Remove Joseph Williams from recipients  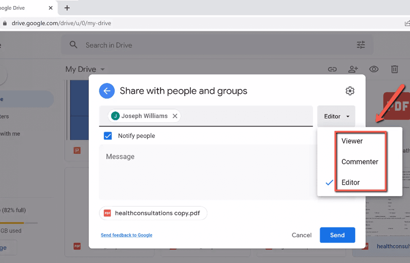pos(175,116)
